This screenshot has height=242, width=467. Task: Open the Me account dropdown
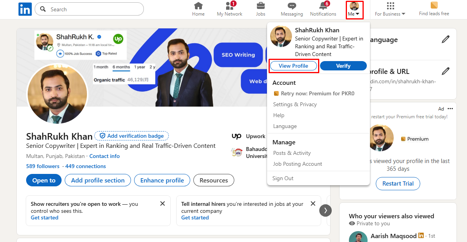click(x=354, y=9)
